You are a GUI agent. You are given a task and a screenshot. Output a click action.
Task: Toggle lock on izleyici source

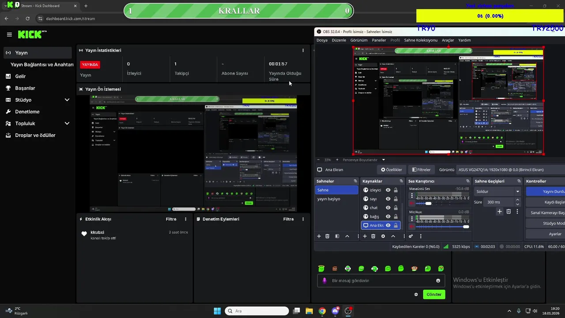click(395, 190)
